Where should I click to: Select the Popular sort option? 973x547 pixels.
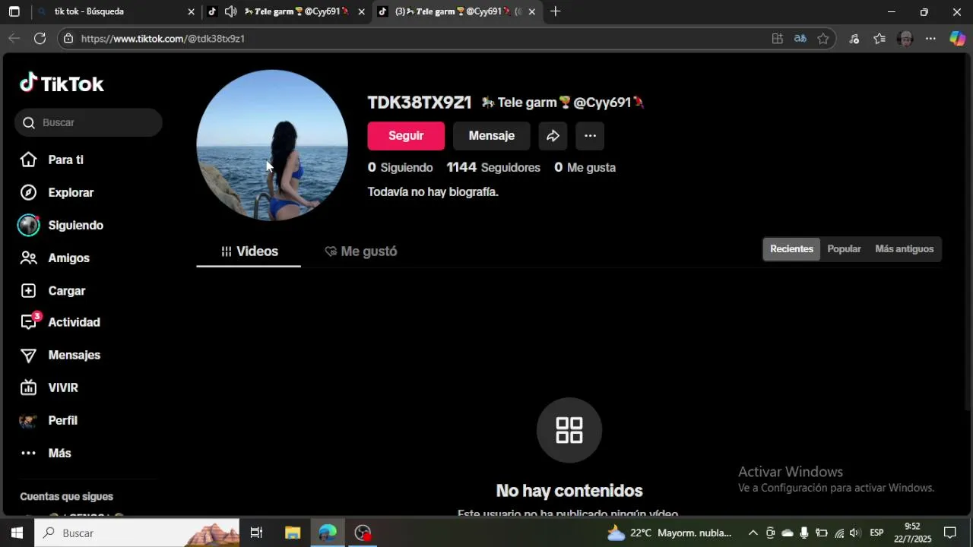tap(844, 249)
